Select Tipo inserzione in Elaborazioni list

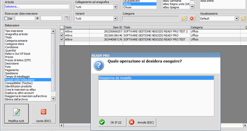click(14, 31)
